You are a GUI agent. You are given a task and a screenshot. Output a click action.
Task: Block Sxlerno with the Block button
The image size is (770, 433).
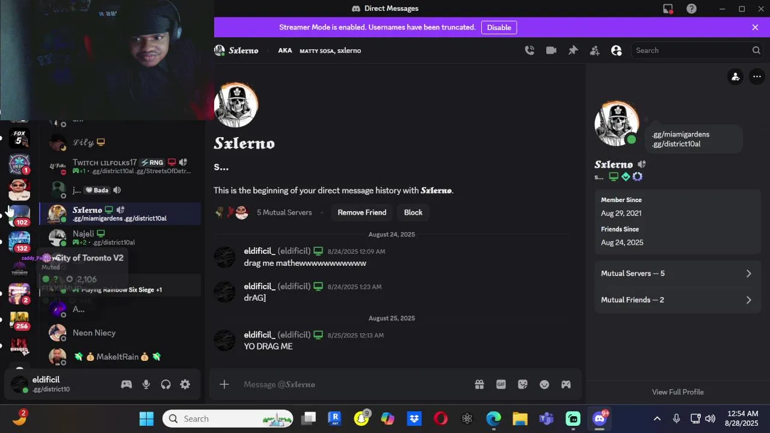[x=413, y=212]
